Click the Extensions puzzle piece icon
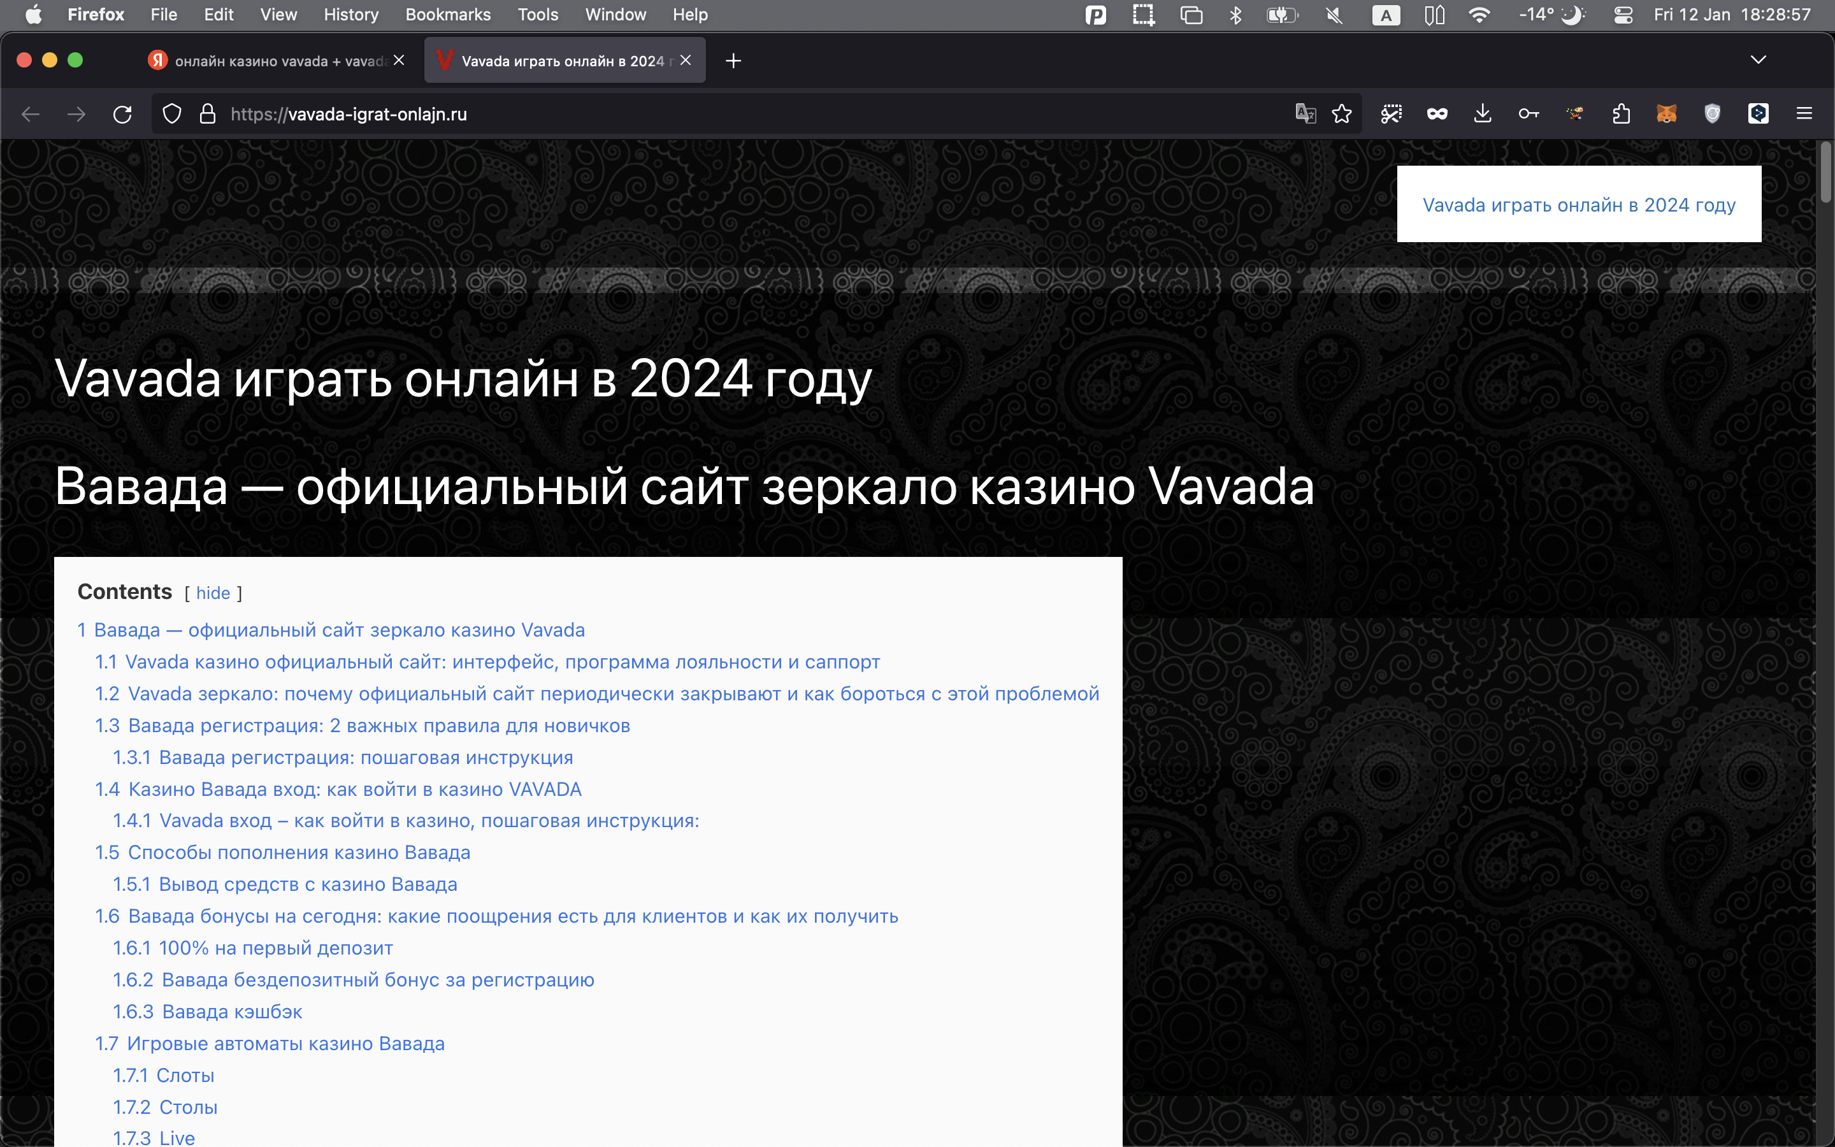 pyautogui.click(x=1620, y=115)
